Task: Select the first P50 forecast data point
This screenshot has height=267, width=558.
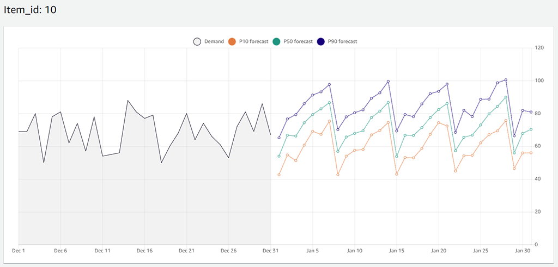Action: point(279,156)
